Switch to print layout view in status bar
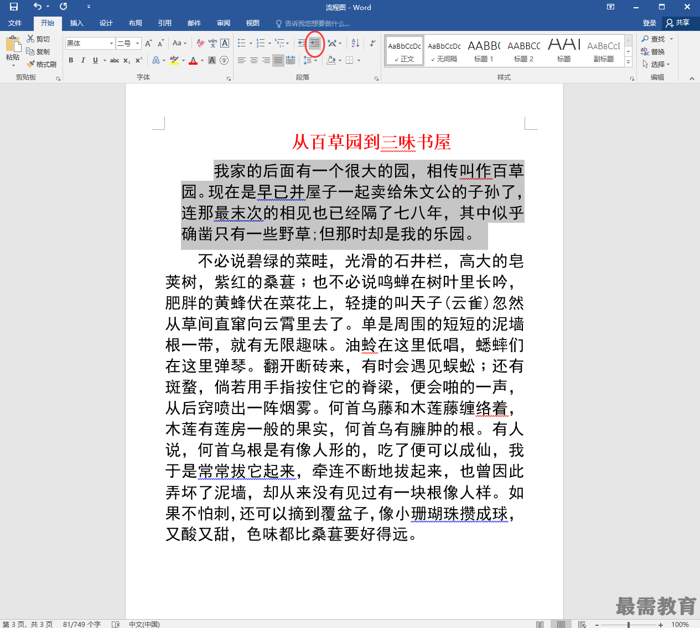 tap(561, 624)
